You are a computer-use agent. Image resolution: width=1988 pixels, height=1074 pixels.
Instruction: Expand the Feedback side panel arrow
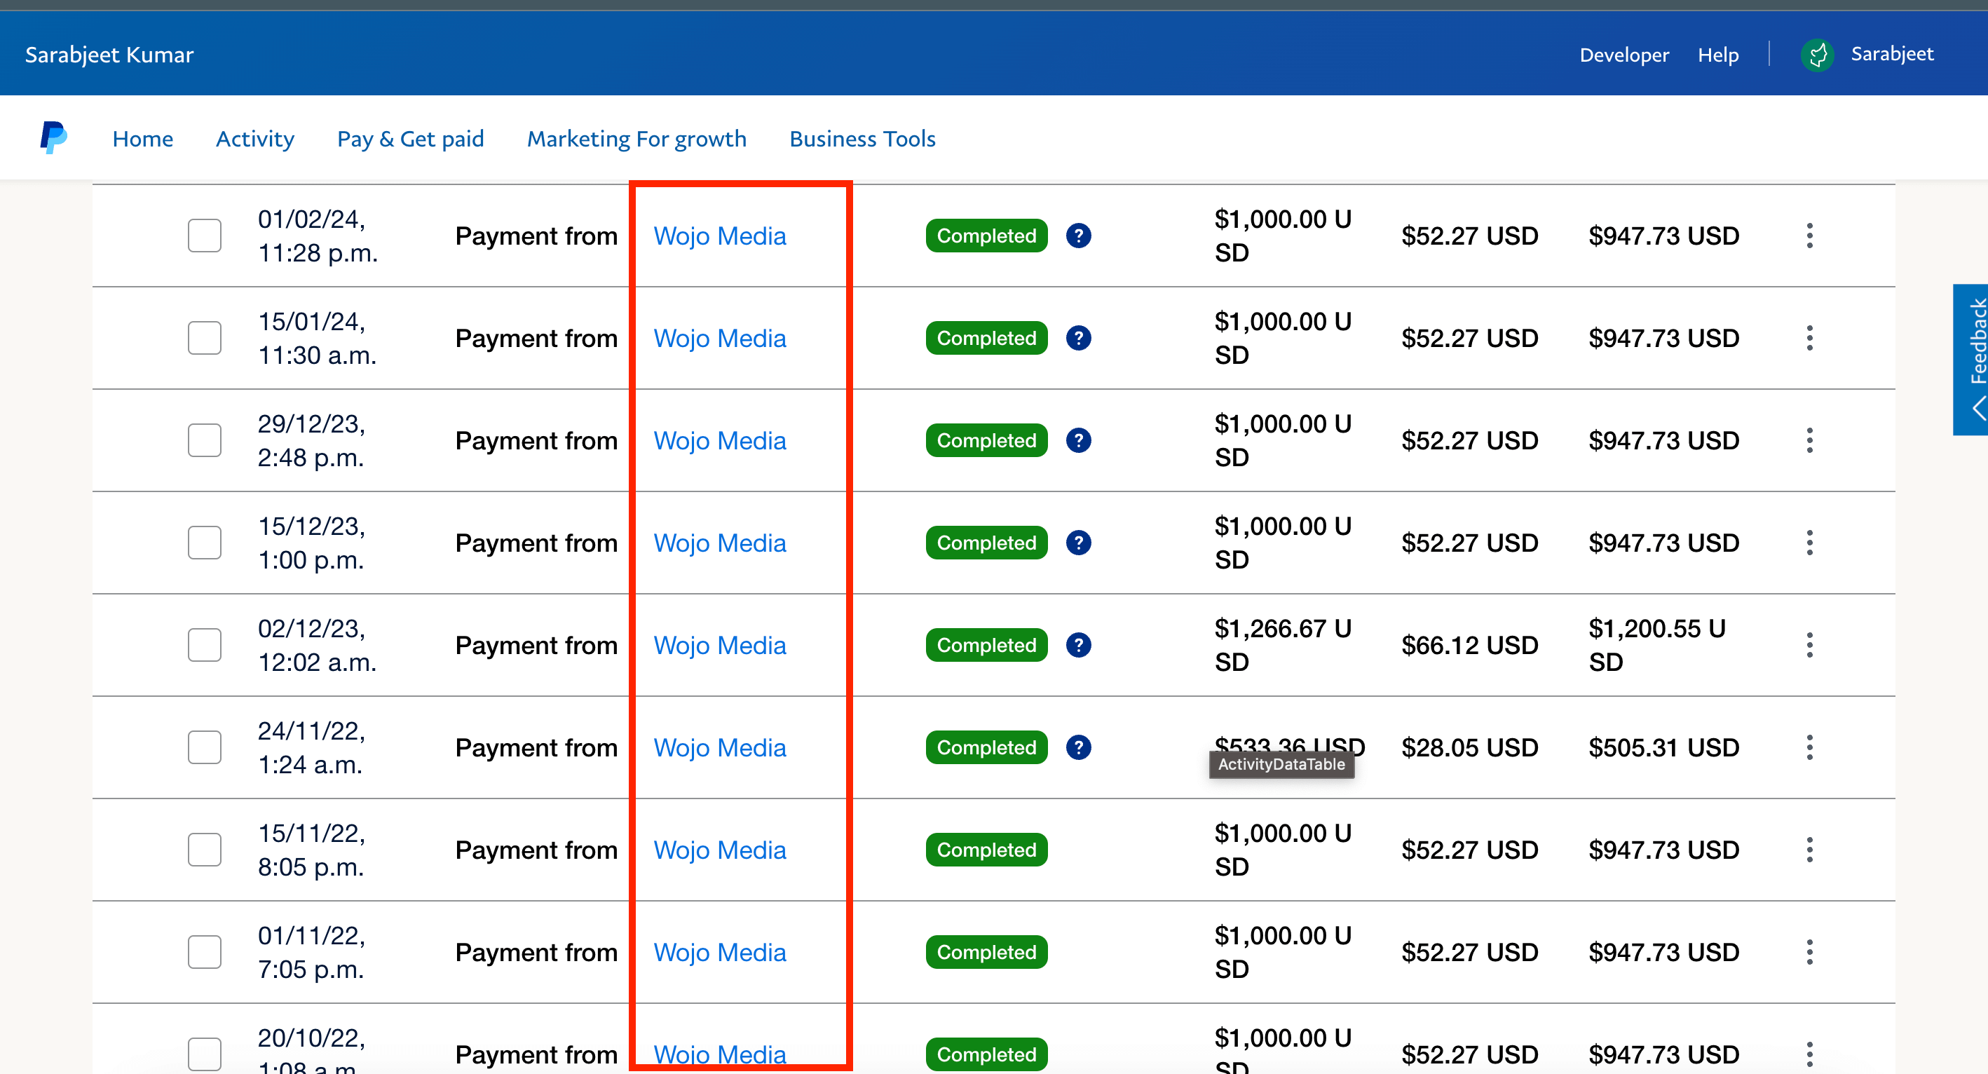[1977, 408]
